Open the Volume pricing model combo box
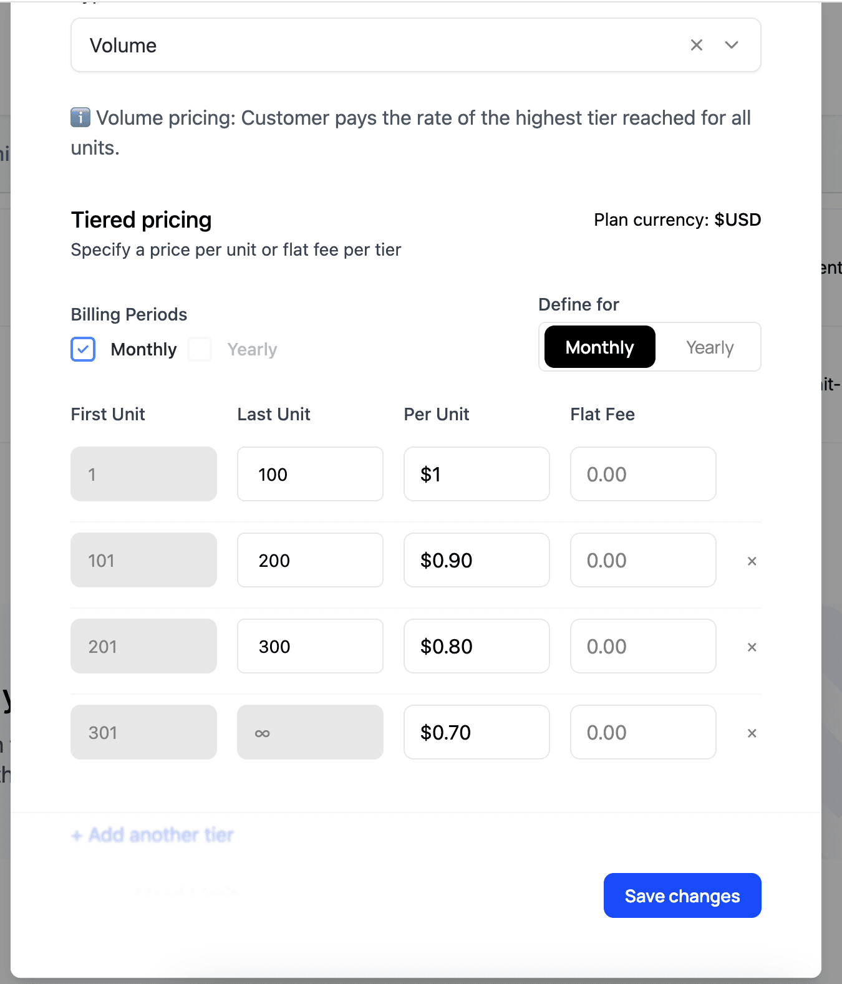 pos(374,45)
